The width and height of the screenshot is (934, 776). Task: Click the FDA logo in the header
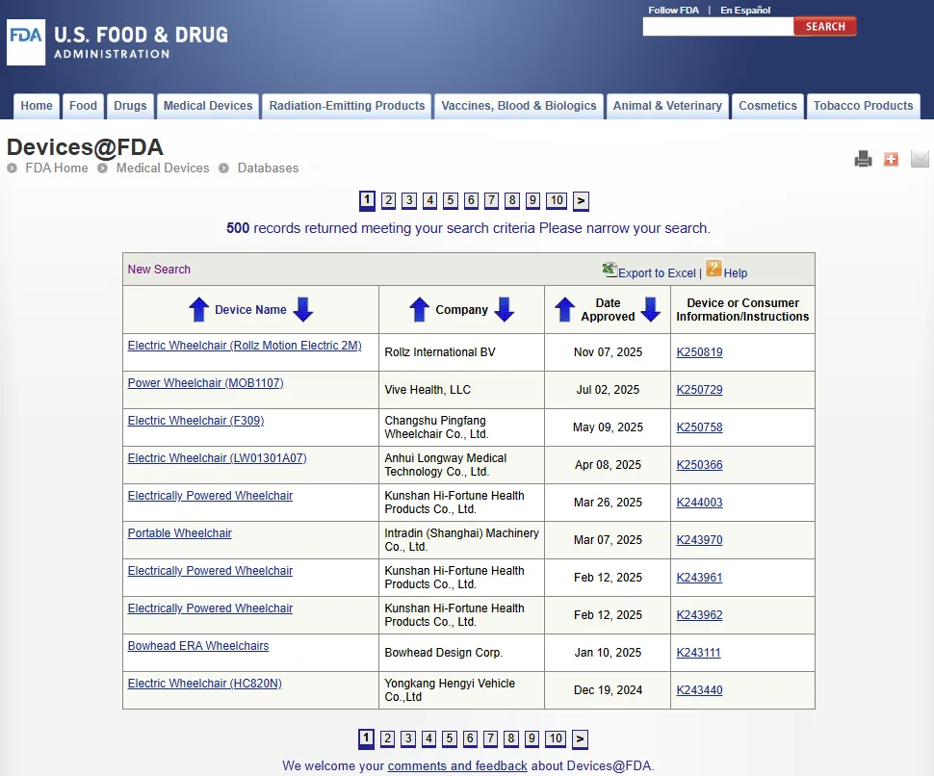[x=26, y=41]
